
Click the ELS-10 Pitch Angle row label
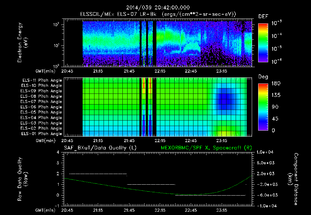coord(42,86)
